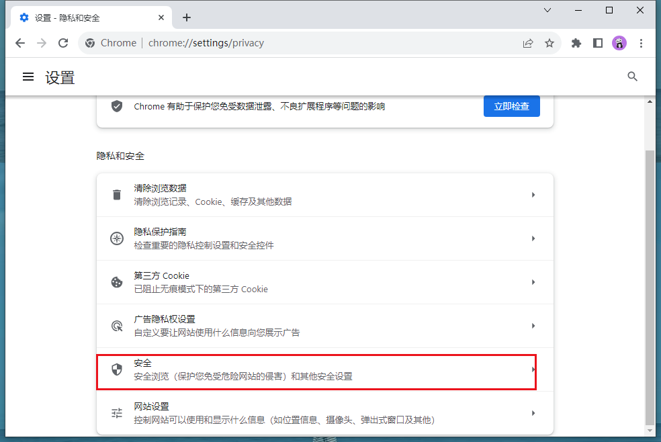
Task: Minimize the Chrome window
Action: tap(578, 10)
